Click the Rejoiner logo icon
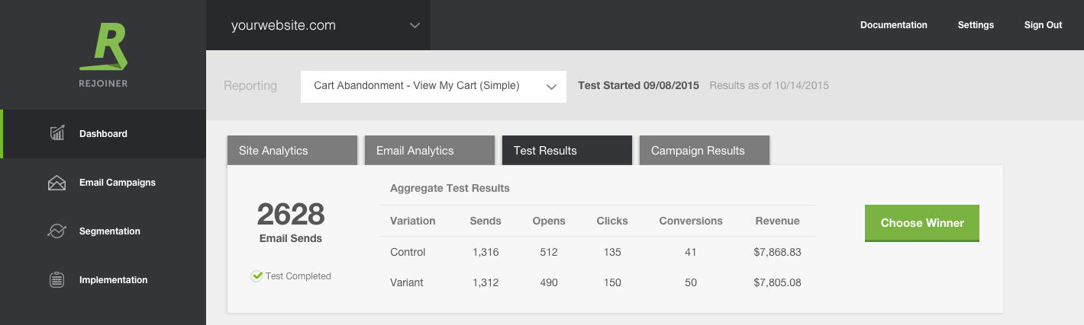1084x325 pixels. pyautogui.click(x=103, y=49)
